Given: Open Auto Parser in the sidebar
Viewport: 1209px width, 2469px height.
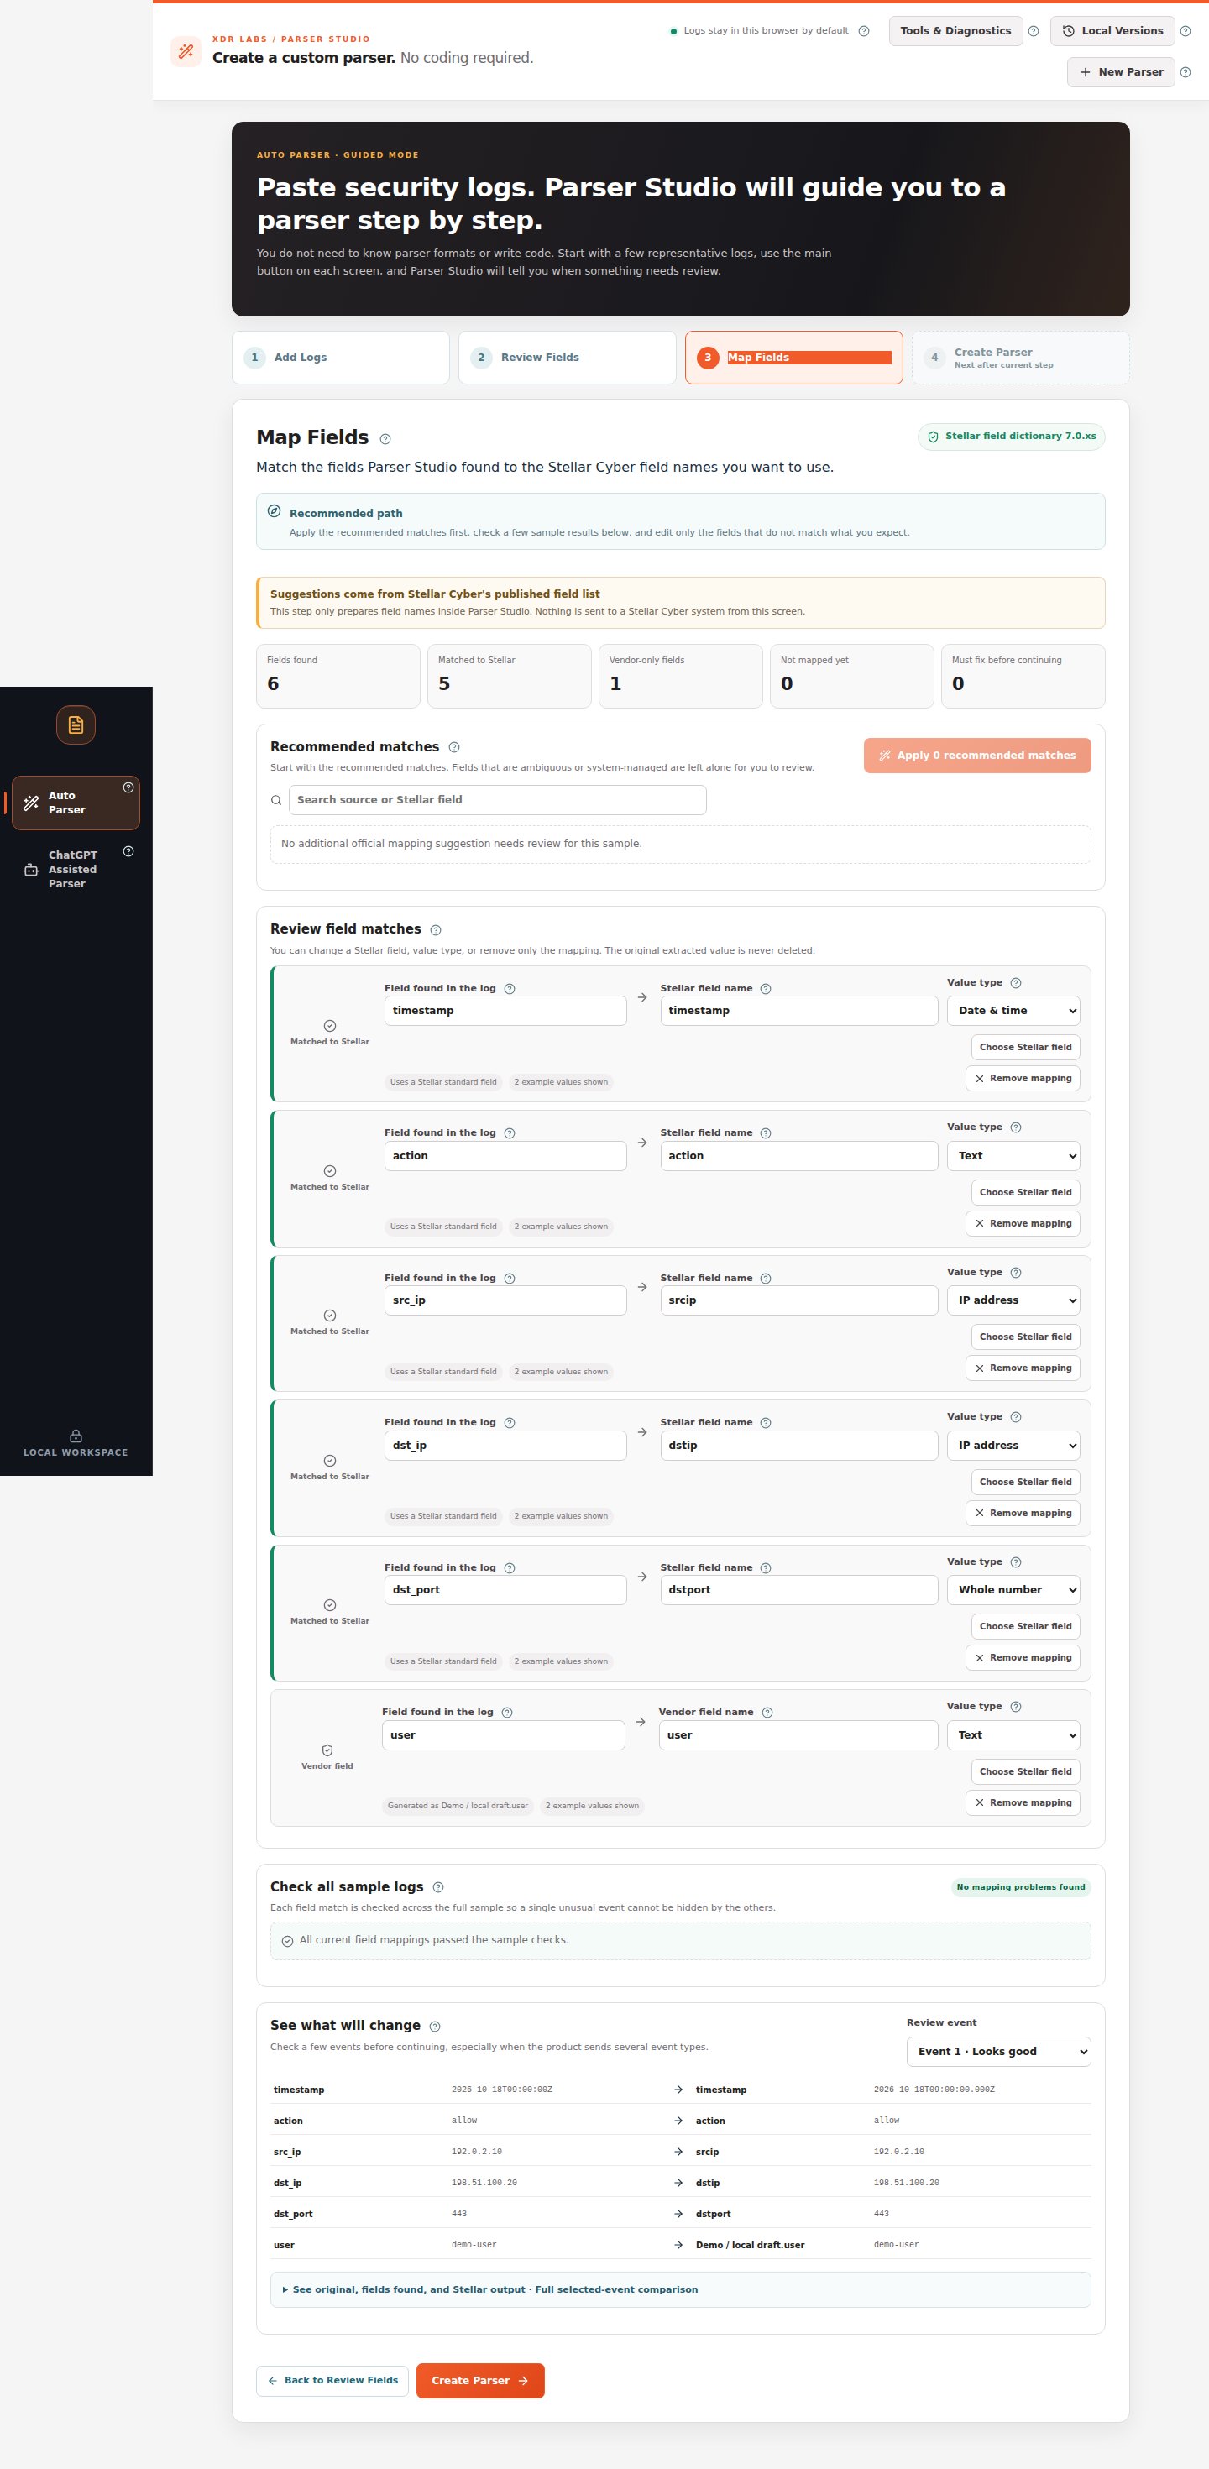Looking at the screenshot, I should click(x=76, y=803).
